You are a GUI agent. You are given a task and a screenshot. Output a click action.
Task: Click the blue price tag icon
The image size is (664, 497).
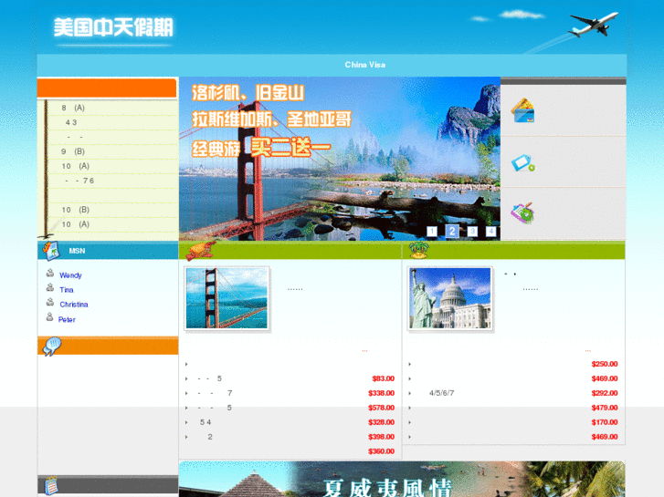pos(523,163)
